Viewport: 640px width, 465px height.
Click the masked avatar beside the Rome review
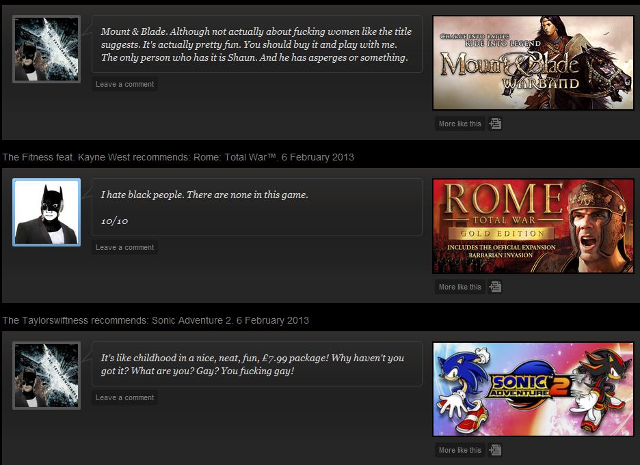[46, 212]
